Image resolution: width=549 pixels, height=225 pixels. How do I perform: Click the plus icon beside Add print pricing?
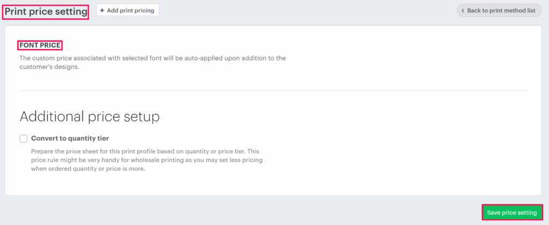[102, 10]
